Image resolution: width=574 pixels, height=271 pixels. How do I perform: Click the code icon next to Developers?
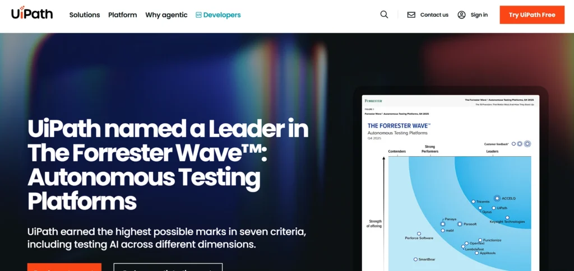point(198,15)
